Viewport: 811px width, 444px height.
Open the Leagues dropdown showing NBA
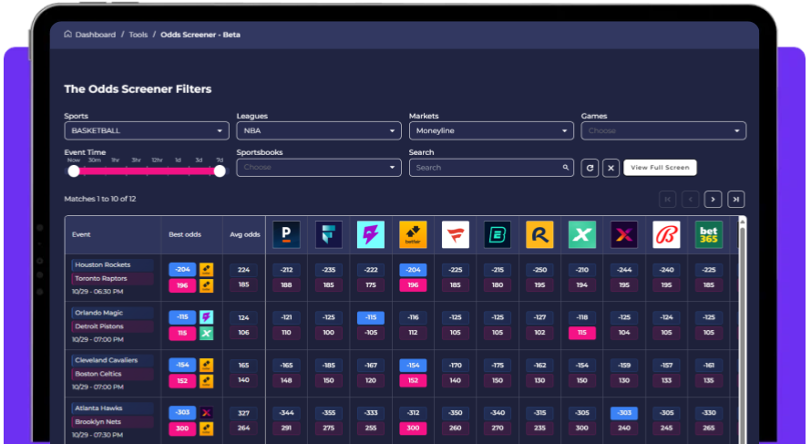(x=319, y=131)
